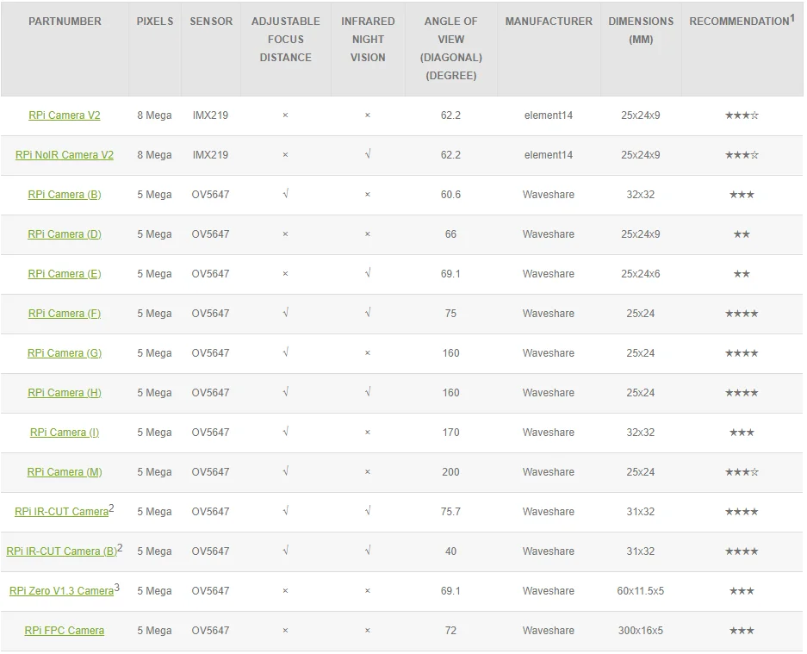Viewport: 807px width, 654px height.
Task: Open the RPi Camera (E) product link
Action: click(x=65, y=274)
